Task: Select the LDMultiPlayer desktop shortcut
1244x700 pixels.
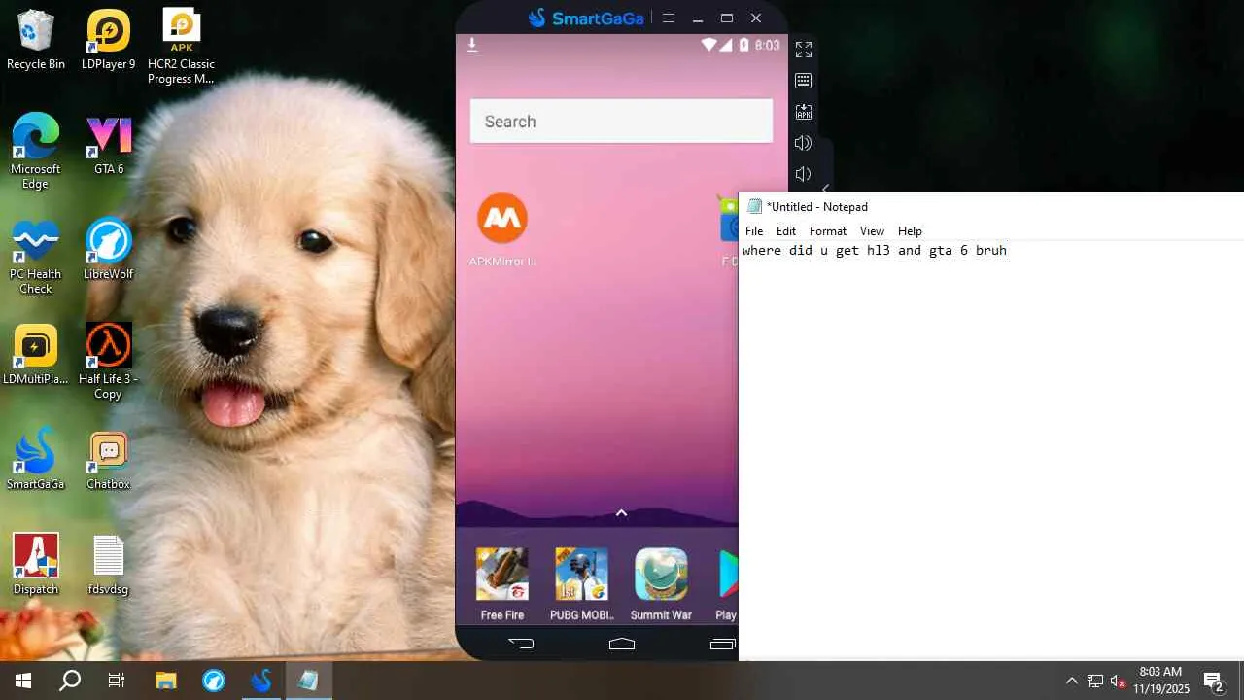Action: [x=36, y=355]
